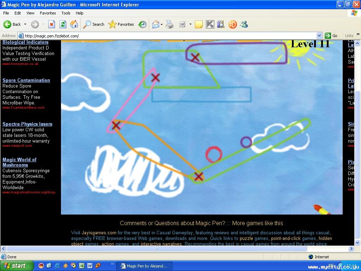The height and width of the screenshot is (271, 361).
Task: Open the Messenger people icon
Action: point(244,24)
